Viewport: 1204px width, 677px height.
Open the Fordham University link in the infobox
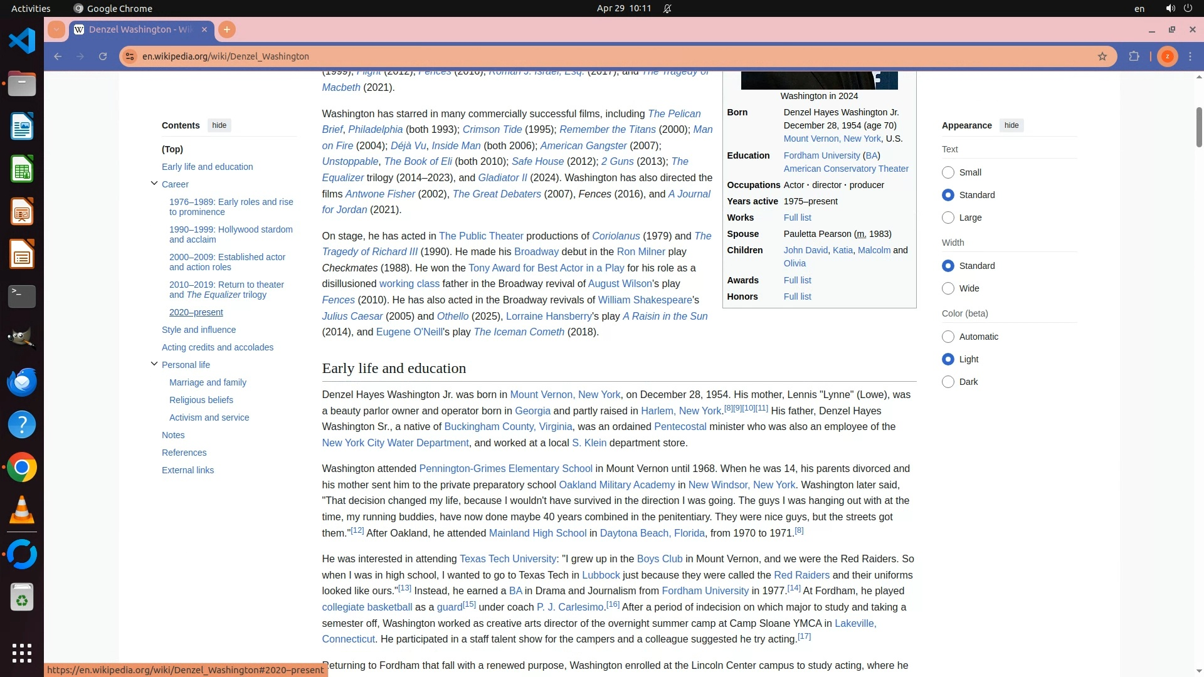pos(821,155)
